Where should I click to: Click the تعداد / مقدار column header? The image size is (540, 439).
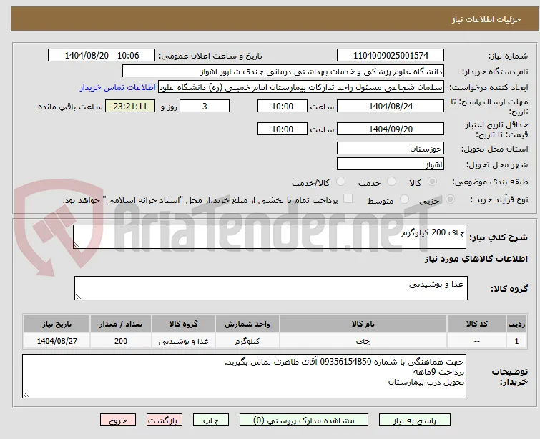pyautogui.click(x=121, y=324)
